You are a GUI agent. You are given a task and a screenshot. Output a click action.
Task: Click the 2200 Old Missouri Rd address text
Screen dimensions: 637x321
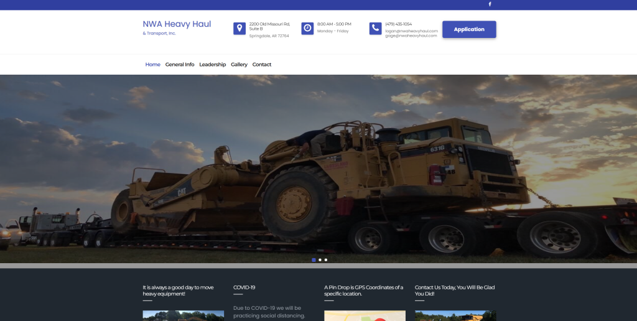pyautogui.click(x=269, y=26)
